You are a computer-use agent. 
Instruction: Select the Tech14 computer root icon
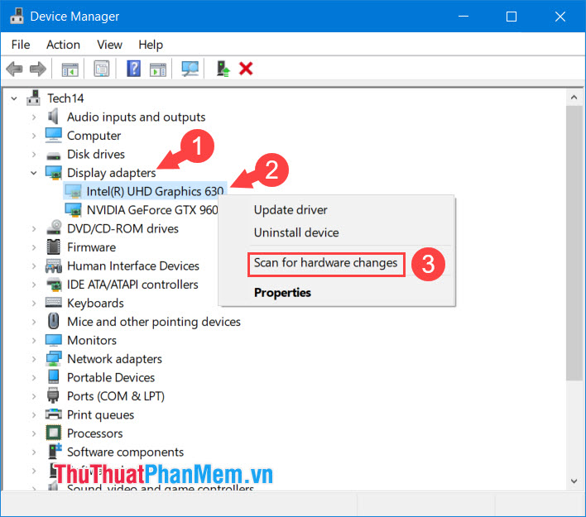pos(34,98)
